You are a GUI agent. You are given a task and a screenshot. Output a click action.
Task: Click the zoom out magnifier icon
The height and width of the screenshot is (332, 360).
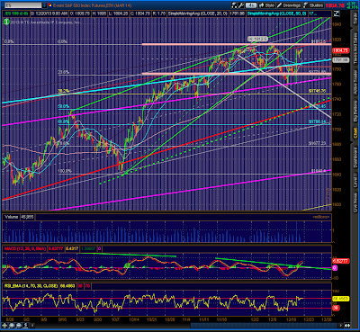[19, 326]
